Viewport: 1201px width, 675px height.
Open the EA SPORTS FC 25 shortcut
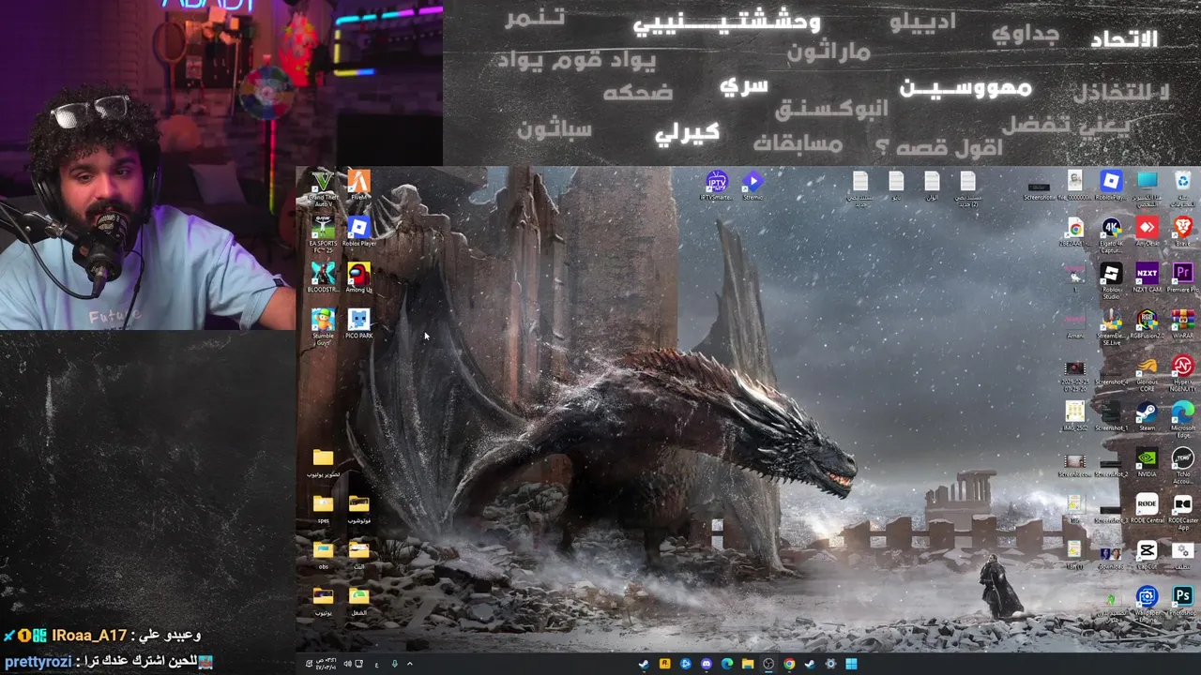click(323, 233)
